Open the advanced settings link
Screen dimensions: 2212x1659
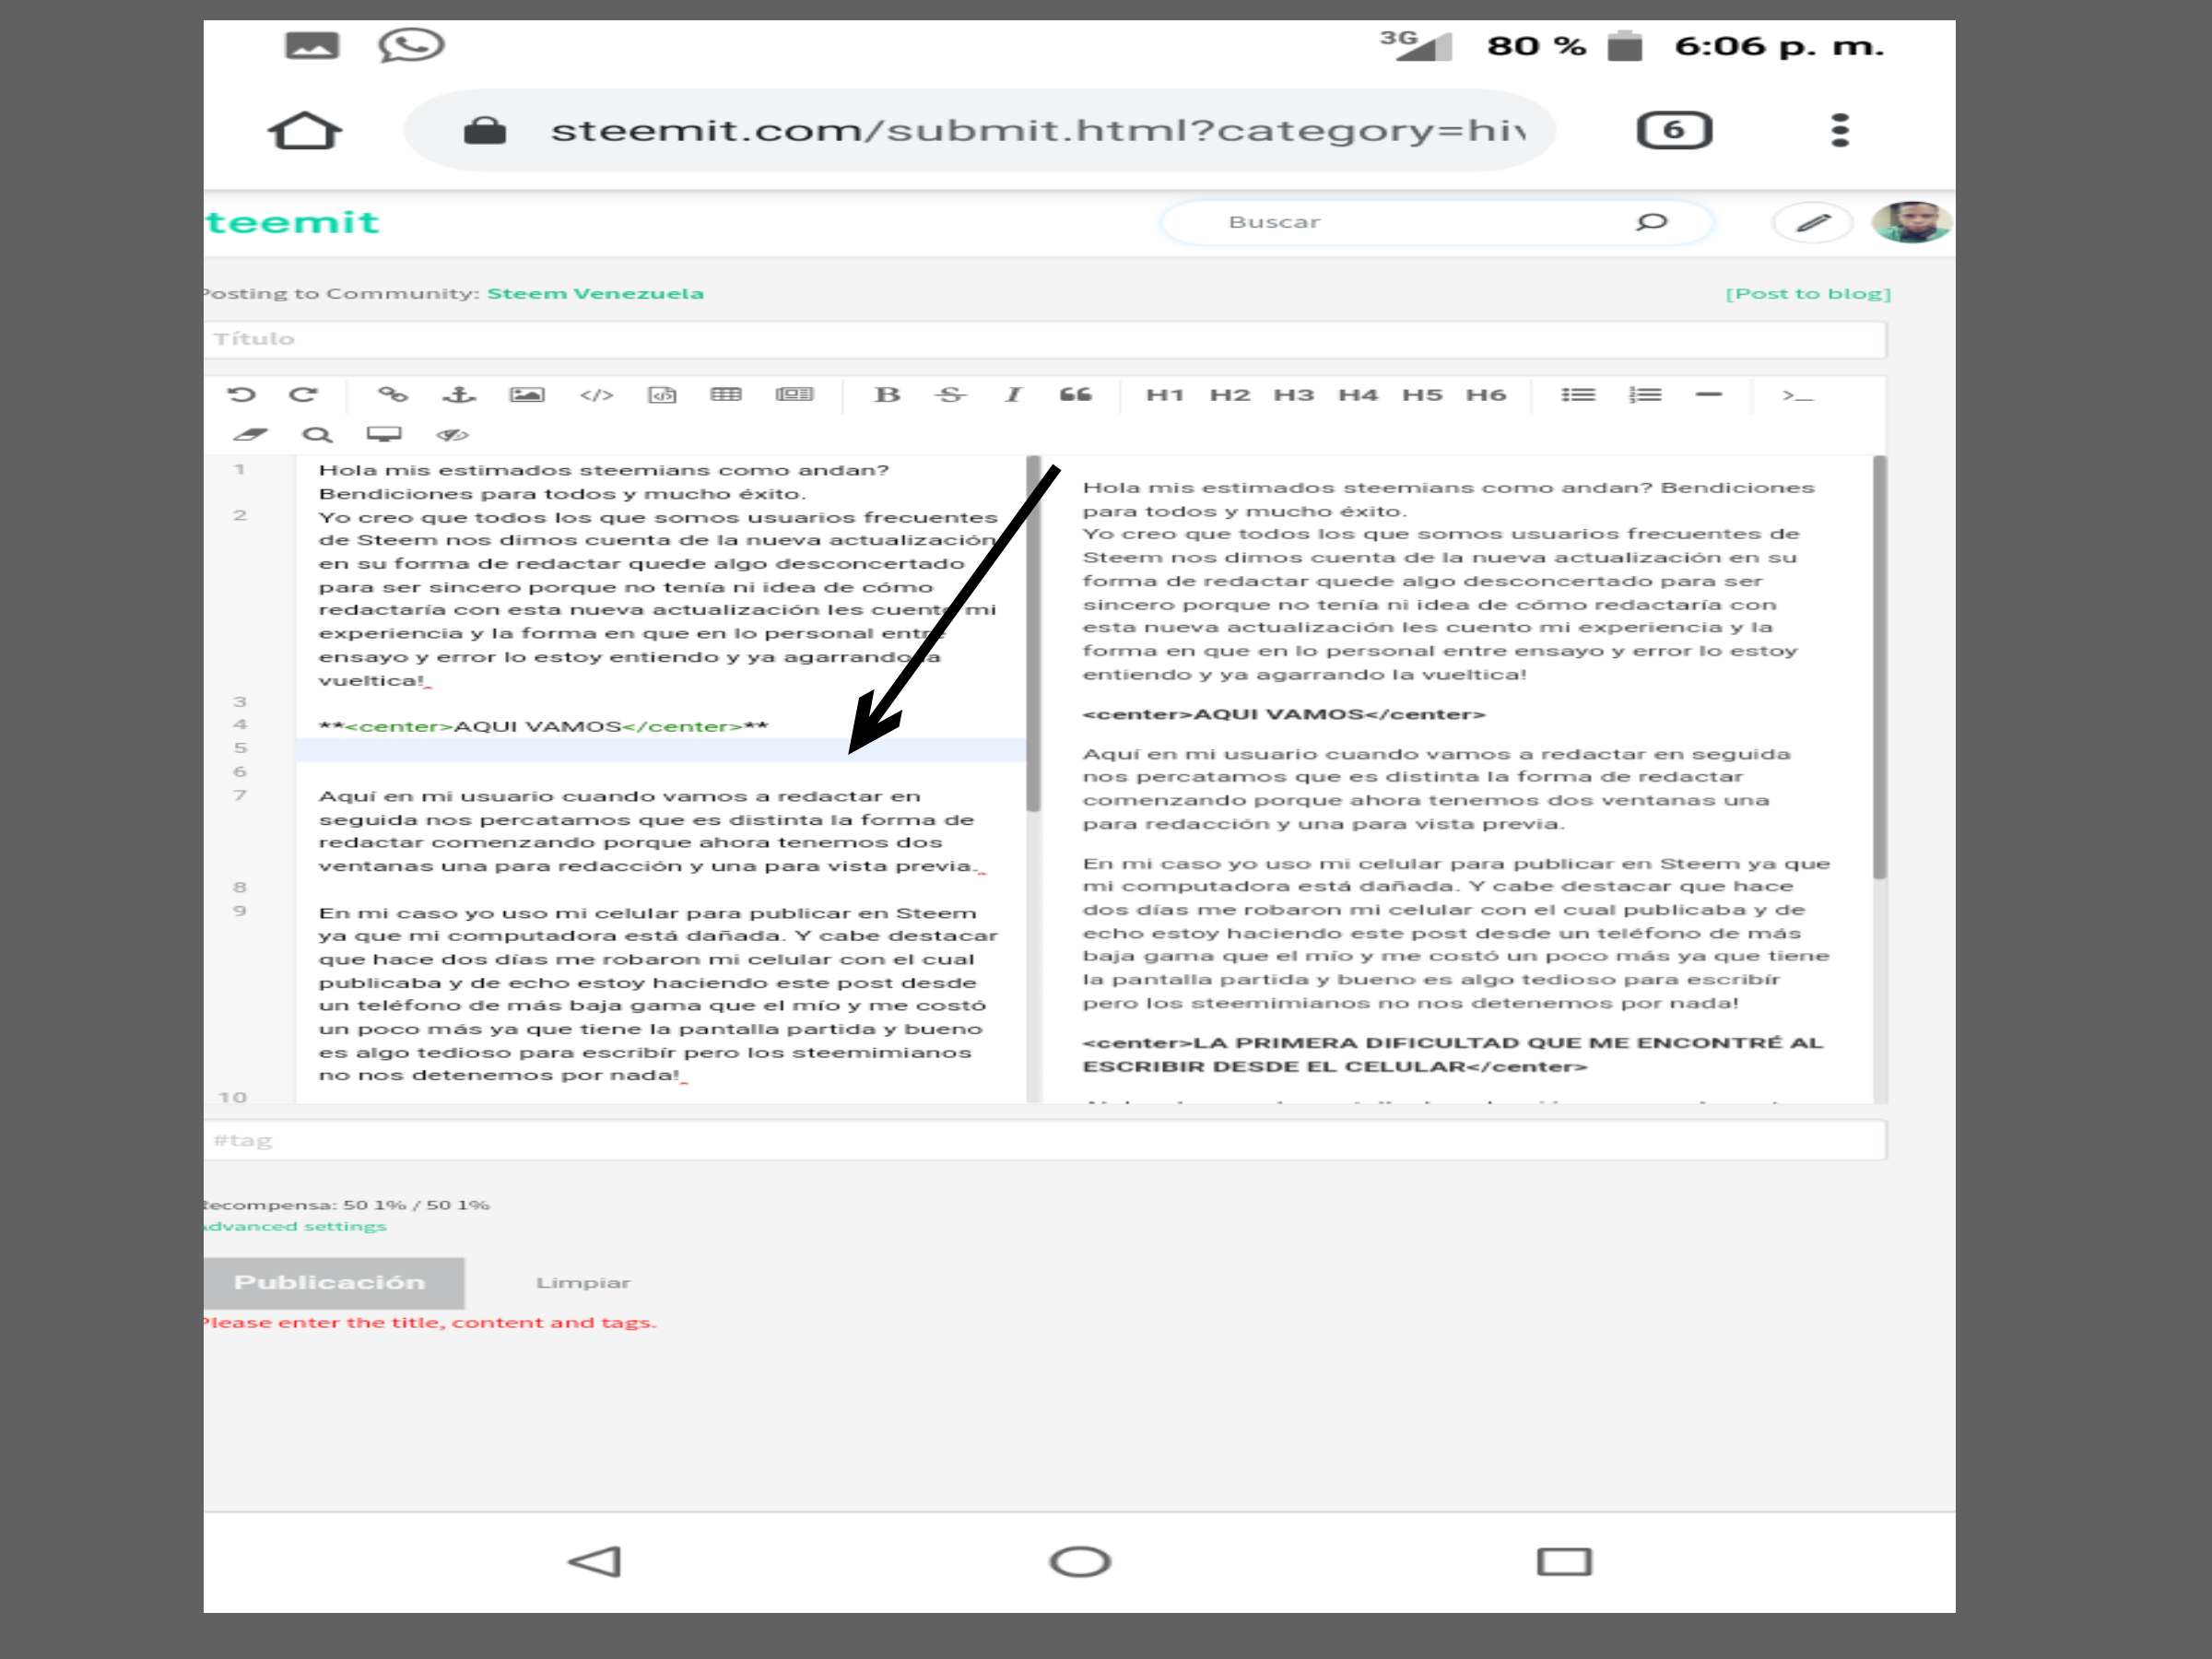click(x=295, y=1226)
